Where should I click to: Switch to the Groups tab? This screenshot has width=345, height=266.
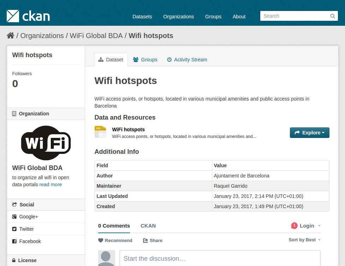[145, 60]
